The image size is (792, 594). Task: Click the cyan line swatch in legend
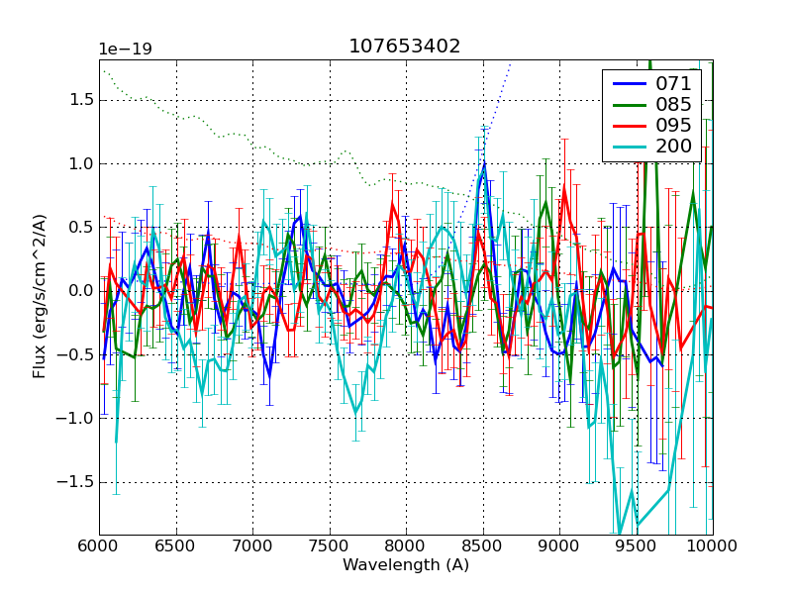pos(628,147)
